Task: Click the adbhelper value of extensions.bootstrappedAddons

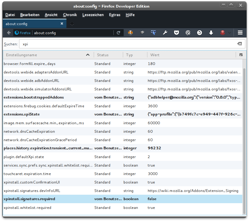Action: [194, 97]
